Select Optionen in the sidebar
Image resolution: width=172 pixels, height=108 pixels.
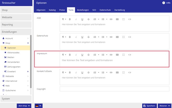[x=15, y=48]
